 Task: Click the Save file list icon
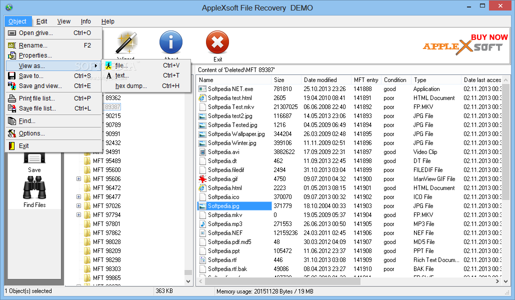click(12, 108)
